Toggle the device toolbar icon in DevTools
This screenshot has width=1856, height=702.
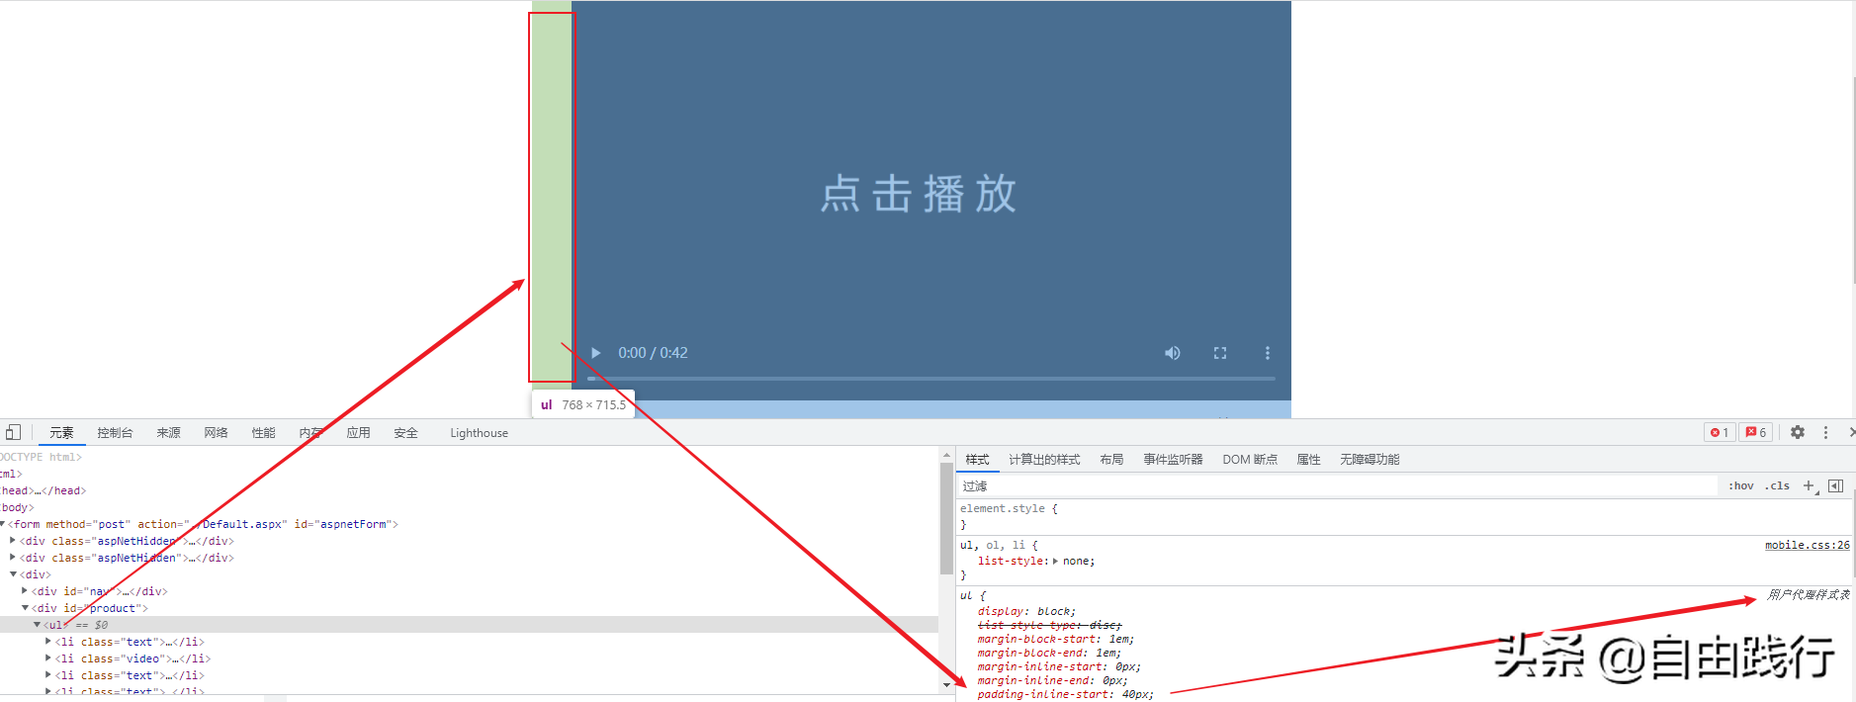[13, 433]
